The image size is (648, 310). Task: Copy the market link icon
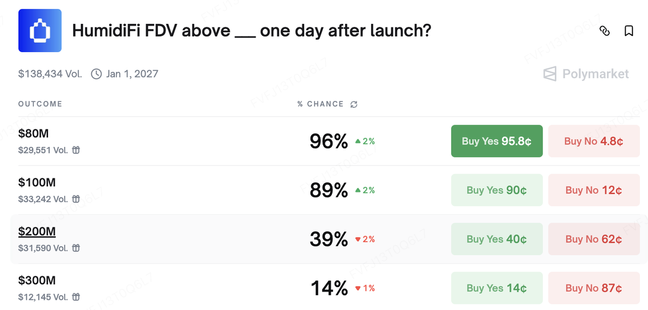604,31
